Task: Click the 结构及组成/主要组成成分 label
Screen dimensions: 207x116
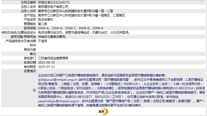Action: pyautogui.click(x=18, y=33)
